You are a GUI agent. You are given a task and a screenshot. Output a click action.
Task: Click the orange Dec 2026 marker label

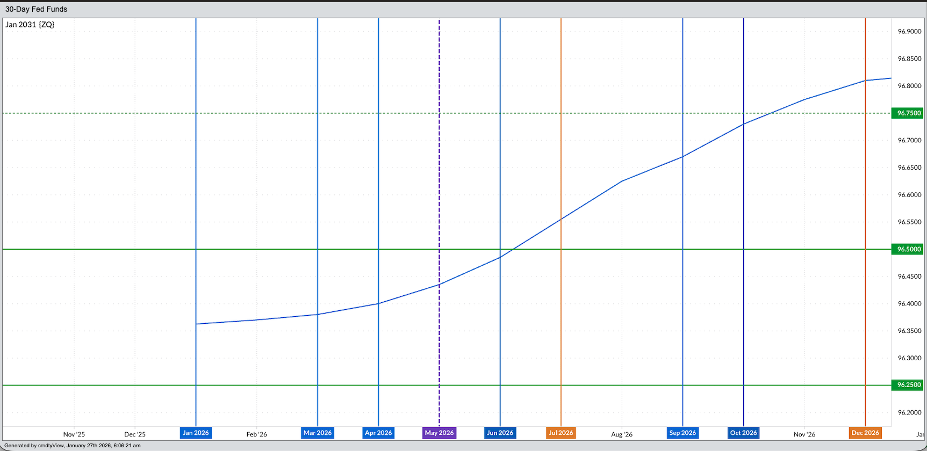coord(865,433)
